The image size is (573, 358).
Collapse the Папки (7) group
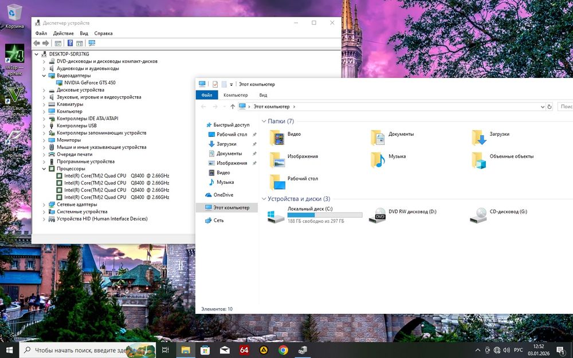click(x=264, y=121)
